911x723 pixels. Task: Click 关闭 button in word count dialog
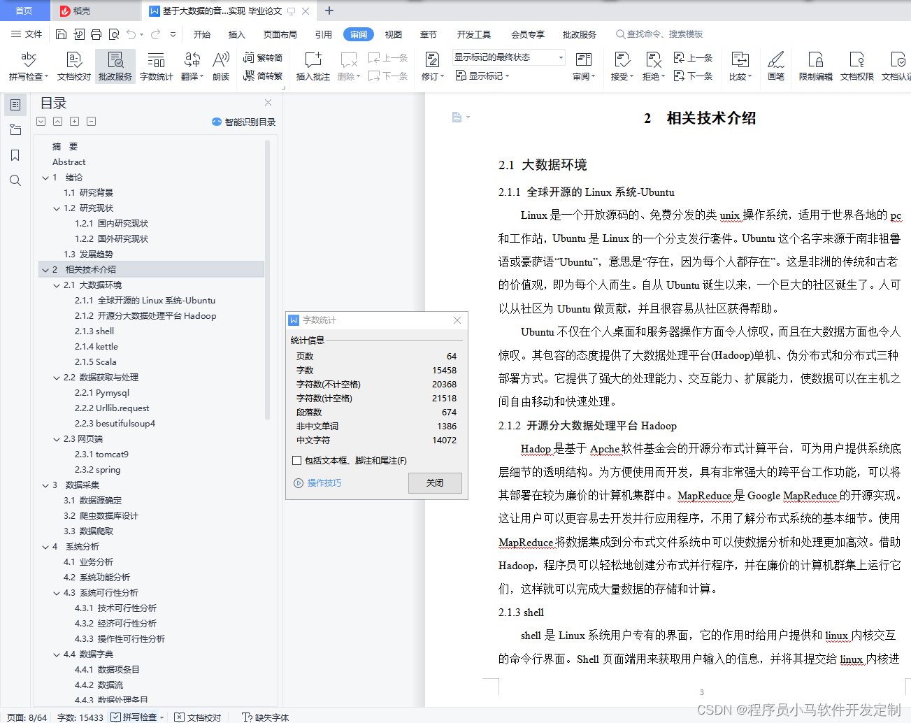click(435, 483)
